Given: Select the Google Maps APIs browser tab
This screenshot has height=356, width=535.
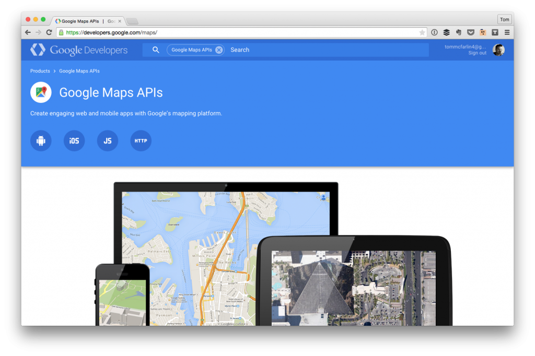Looking at the screenshot, I should click(87, 21).
